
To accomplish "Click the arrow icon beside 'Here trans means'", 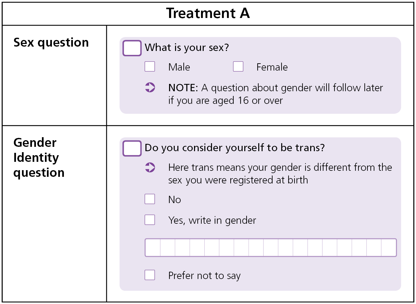I will (x=150, y=167).
